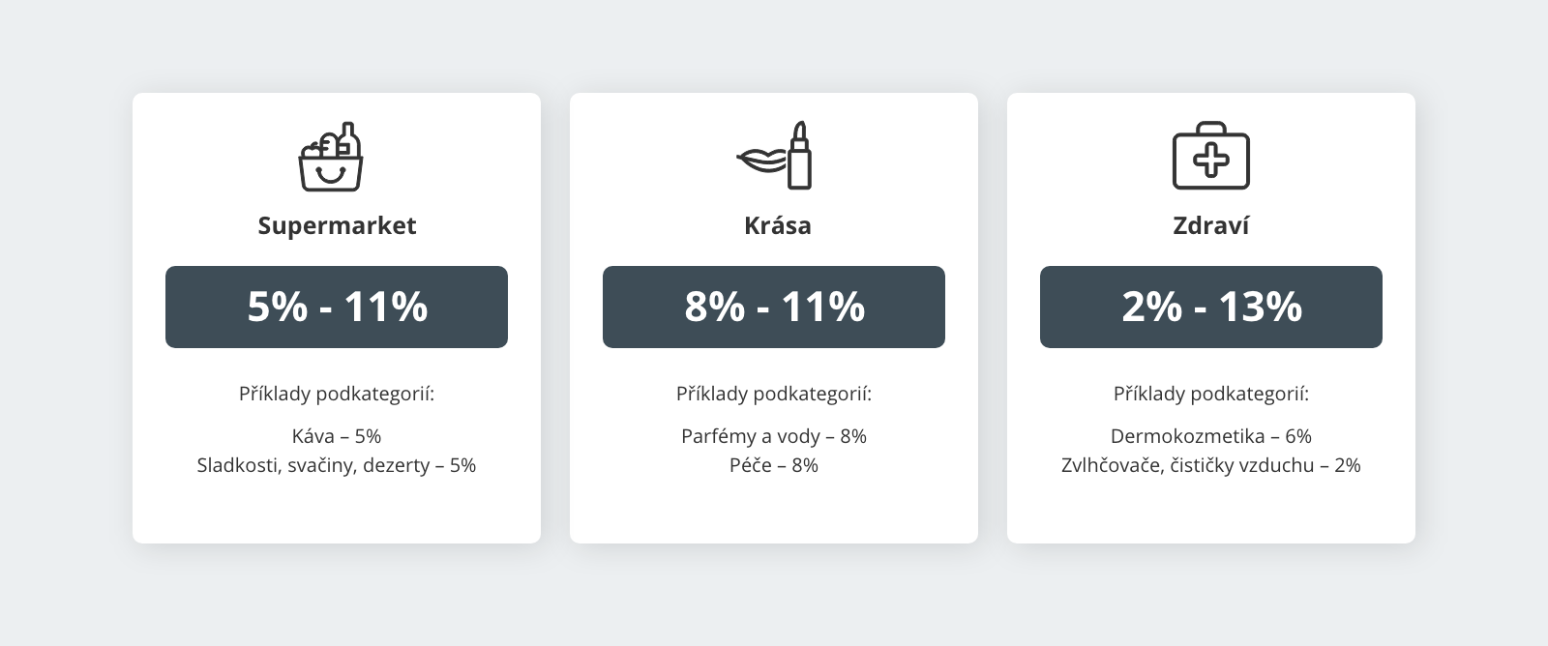The width and height of the screenshot is (1548, 646).
Task: Click the cross symbol on the medical kit icon
Action: point(1211,162)
